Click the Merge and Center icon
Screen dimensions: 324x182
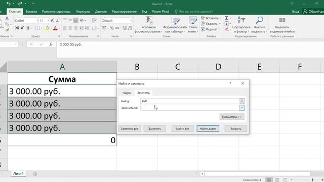[94, 28]
